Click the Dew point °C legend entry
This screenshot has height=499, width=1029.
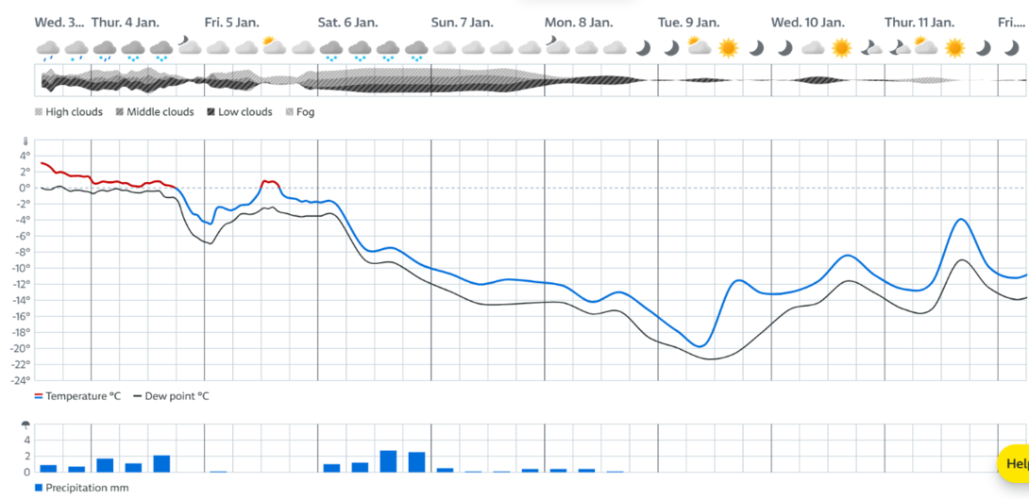click(x=171, y=397)
